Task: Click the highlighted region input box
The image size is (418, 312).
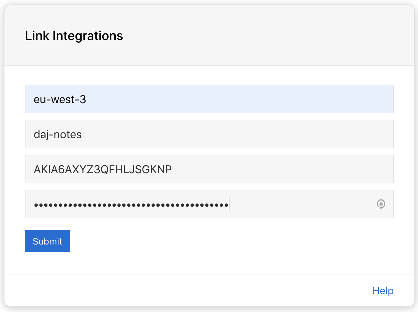Action: (x=209, y=99)
